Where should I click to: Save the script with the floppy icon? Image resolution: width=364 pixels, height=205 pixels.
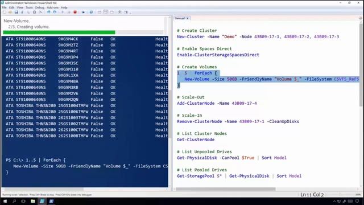16,12
